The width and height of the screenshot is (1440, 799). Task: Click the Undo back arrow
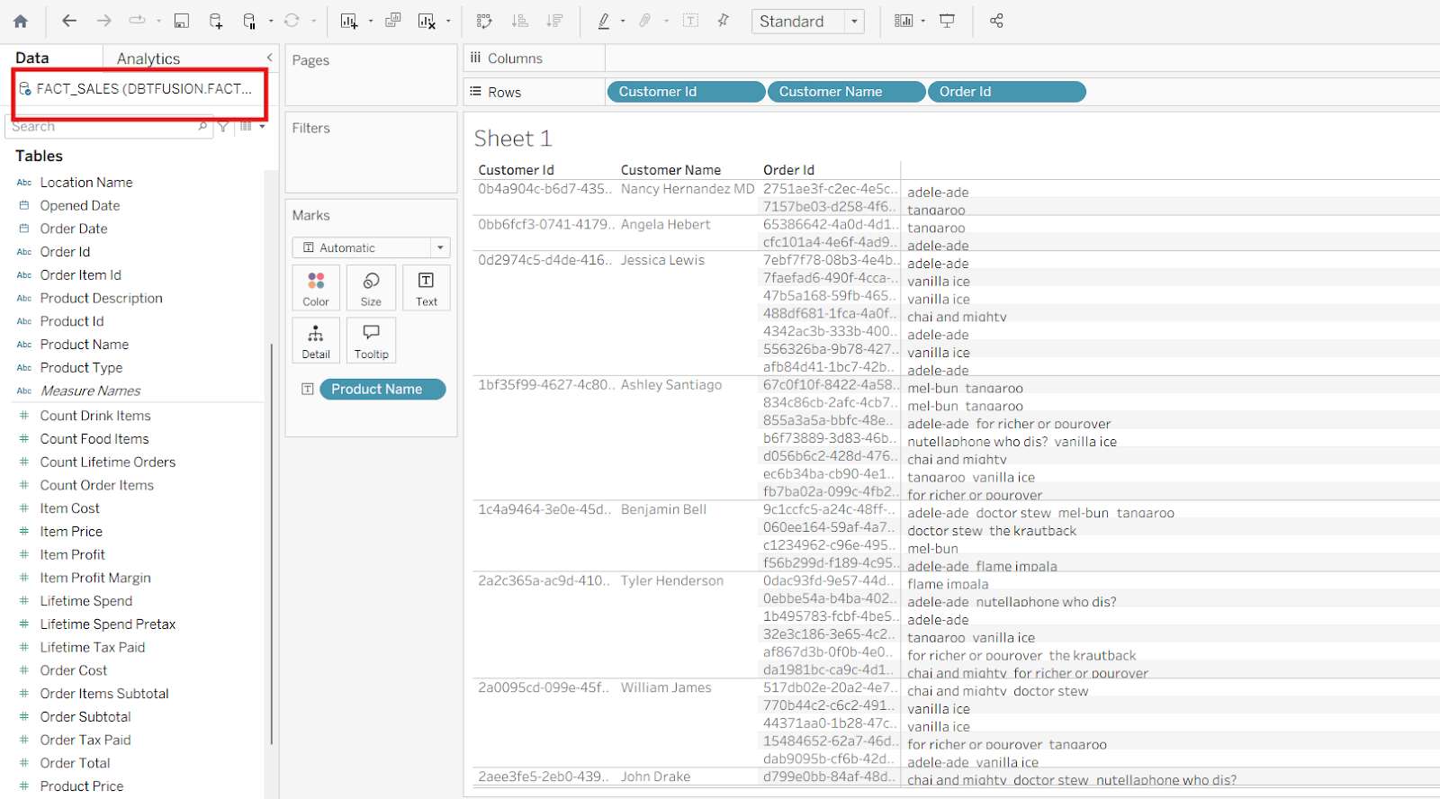69,21
